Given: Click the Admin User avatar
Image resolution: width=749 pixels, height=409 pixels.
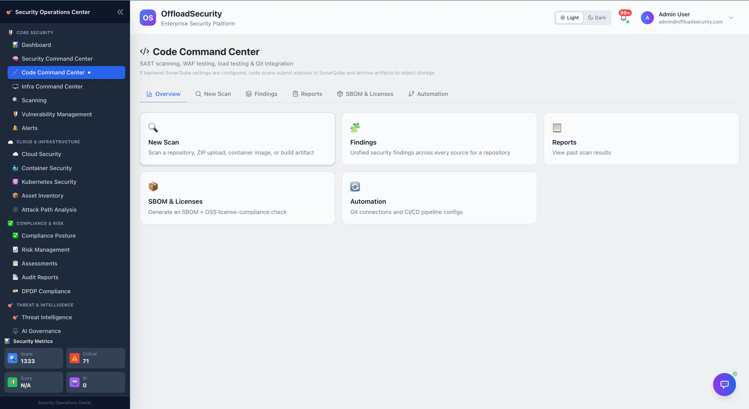Looking at the screenshot, I should tap(647, 18).
